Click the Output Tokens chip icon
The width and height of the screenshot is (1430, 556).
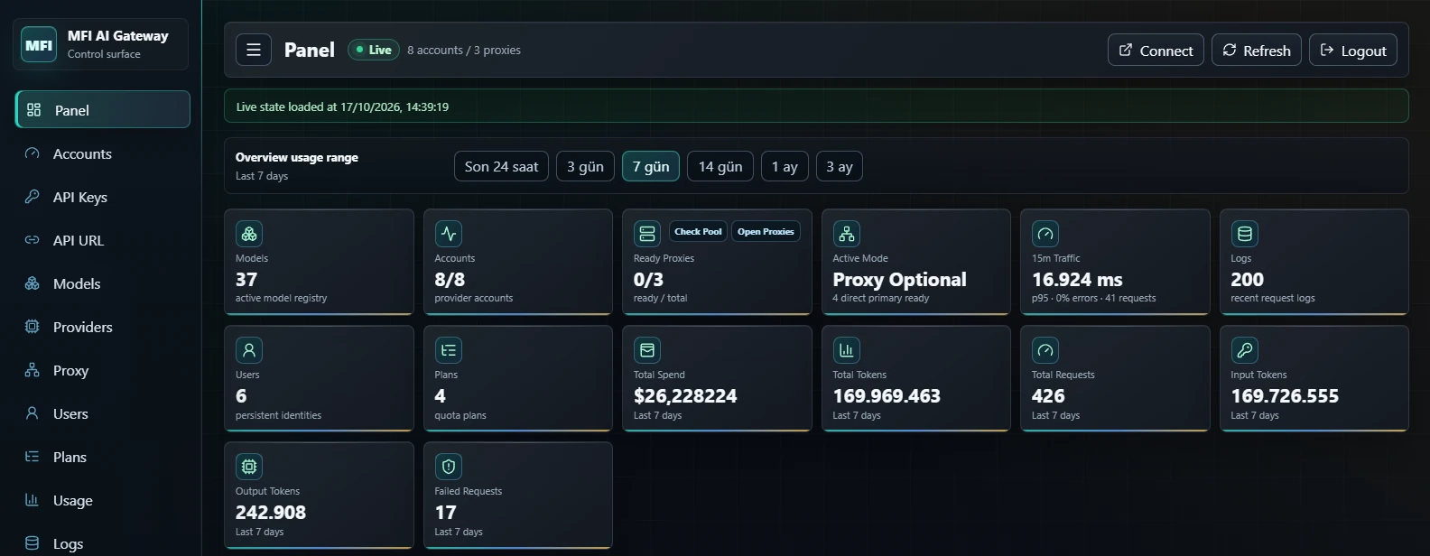(249, 467)
